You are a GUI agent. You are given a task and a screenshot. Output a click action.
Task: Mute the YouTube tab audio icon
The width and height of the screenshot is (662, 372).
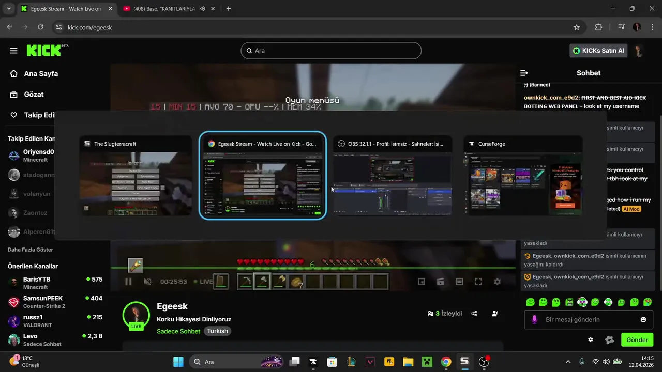[x=203, y=9]
